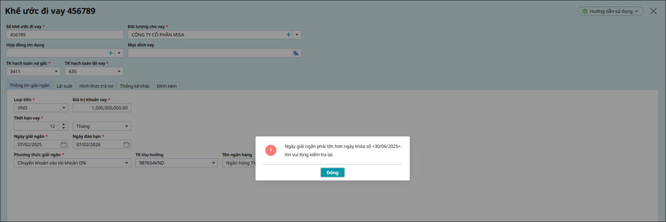Screen dimensions: 666x222
Task: Switch to Thông tin giải ngân tab
Action: pos(30,85)
